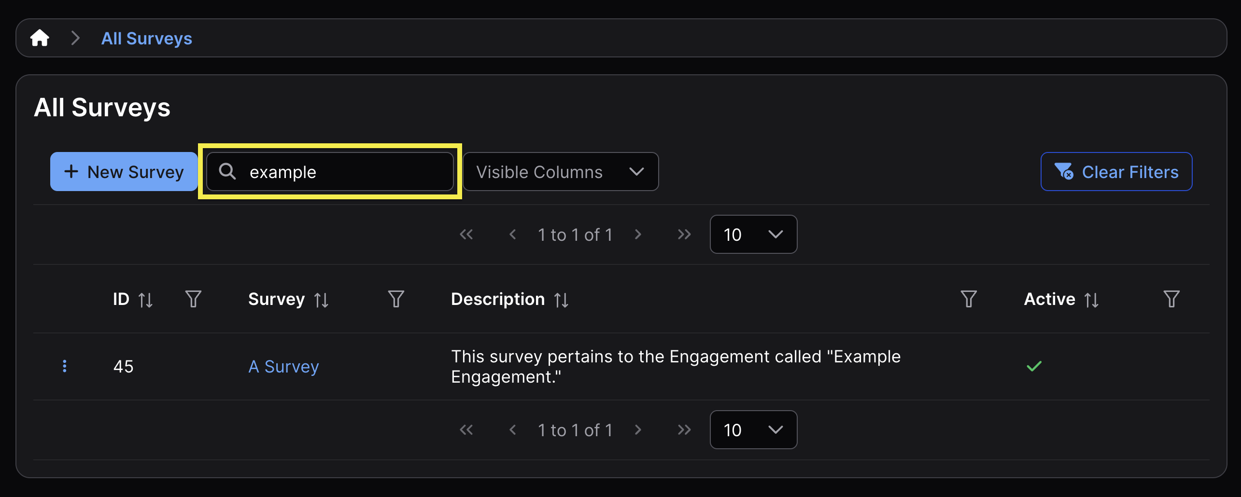The width and height of the screenshot is (1241, 497).
Task: Expand the Visible Columns dropdown
Action: (x=561, y=172)
